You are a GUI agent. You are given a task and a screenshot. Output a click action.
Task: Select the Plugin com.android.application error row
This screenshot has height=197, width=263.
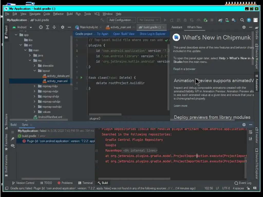pyautogui.click(x=55, y=141)
